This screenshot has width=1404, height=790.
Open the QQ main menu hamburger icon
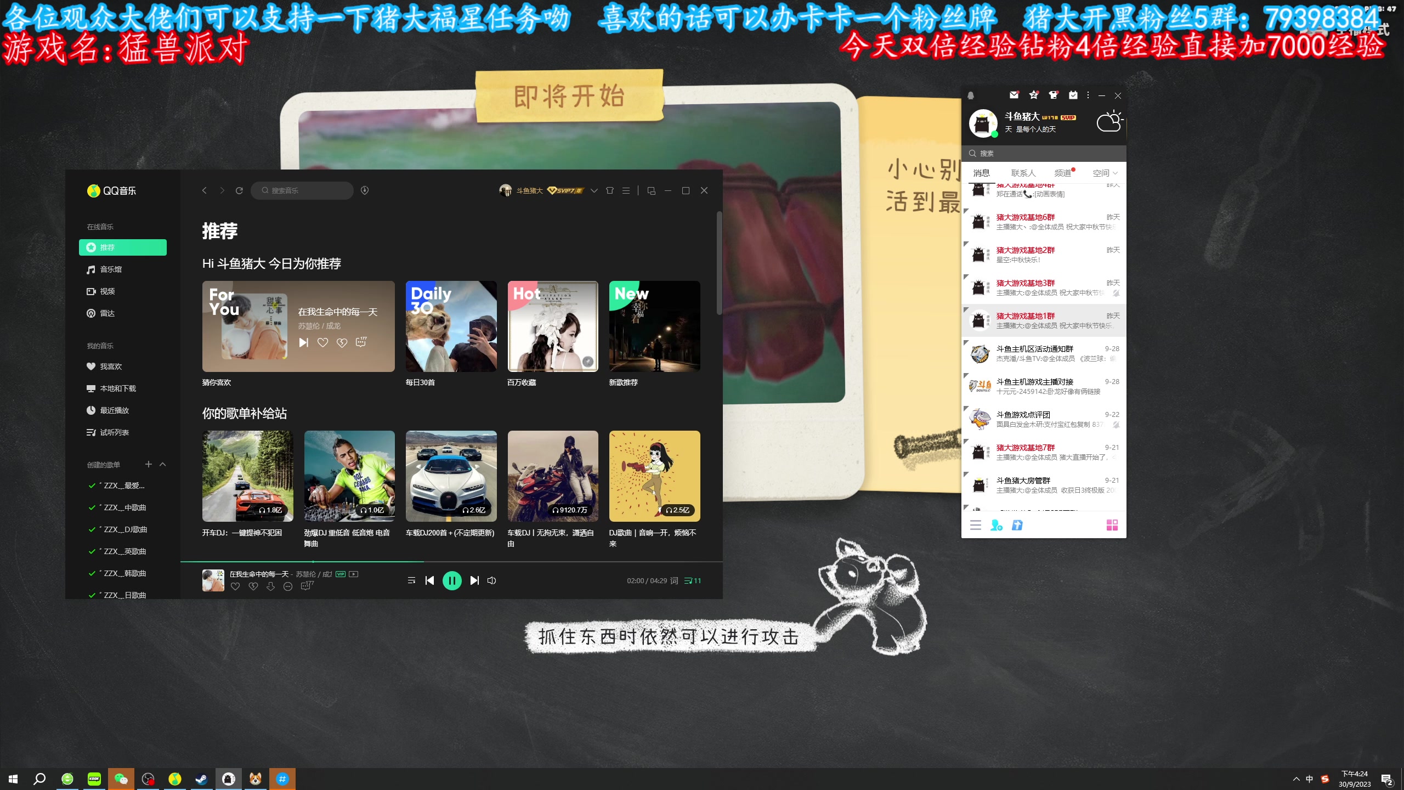(976, 526)
